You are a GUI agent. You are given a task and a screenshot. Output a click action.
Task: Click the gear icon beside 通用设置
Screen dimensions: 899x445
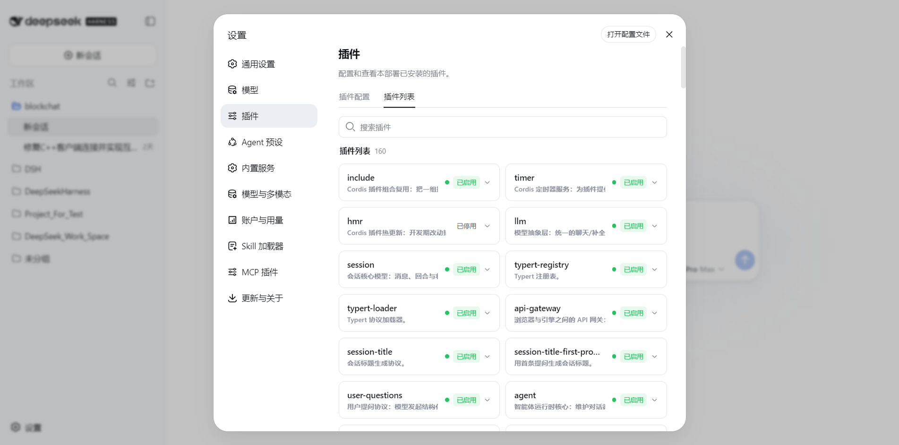click(x=232, y=64)
